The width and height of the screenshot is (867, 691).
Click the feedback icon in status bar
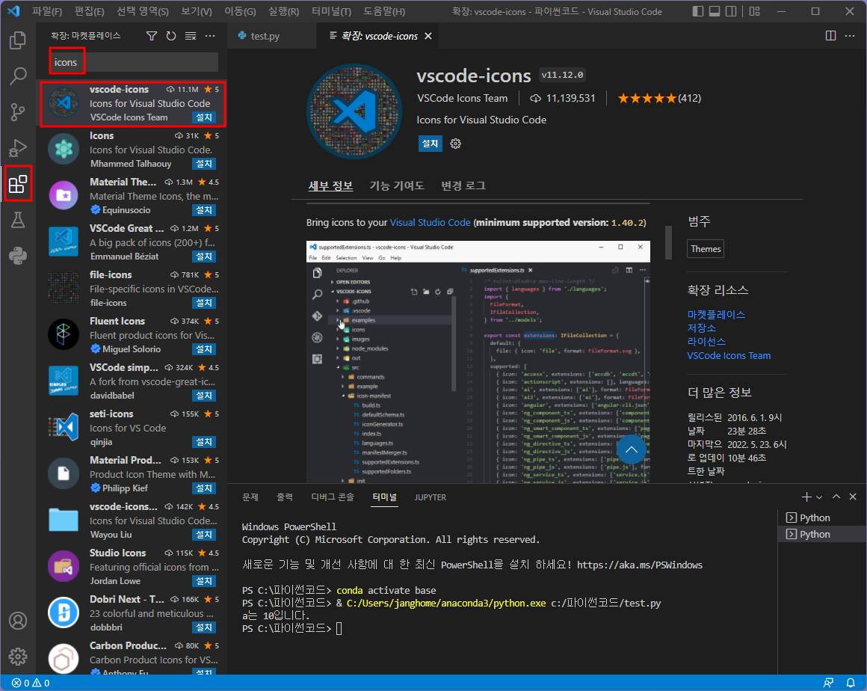tap(828, 684)
